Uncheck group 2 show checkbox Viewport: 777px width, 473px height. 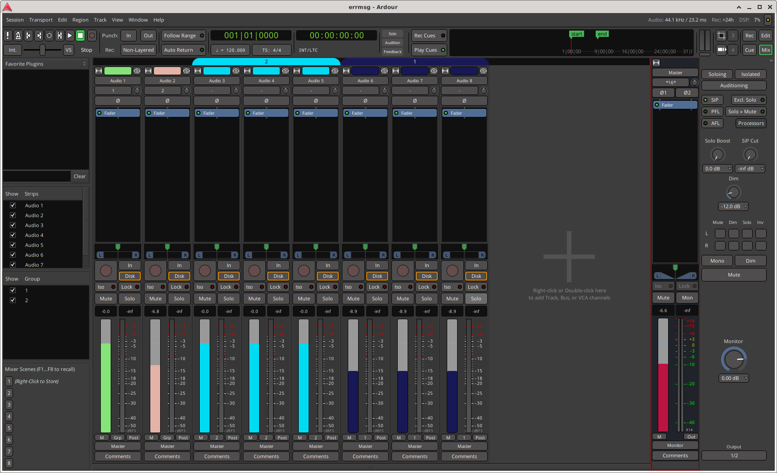point(13,300)
